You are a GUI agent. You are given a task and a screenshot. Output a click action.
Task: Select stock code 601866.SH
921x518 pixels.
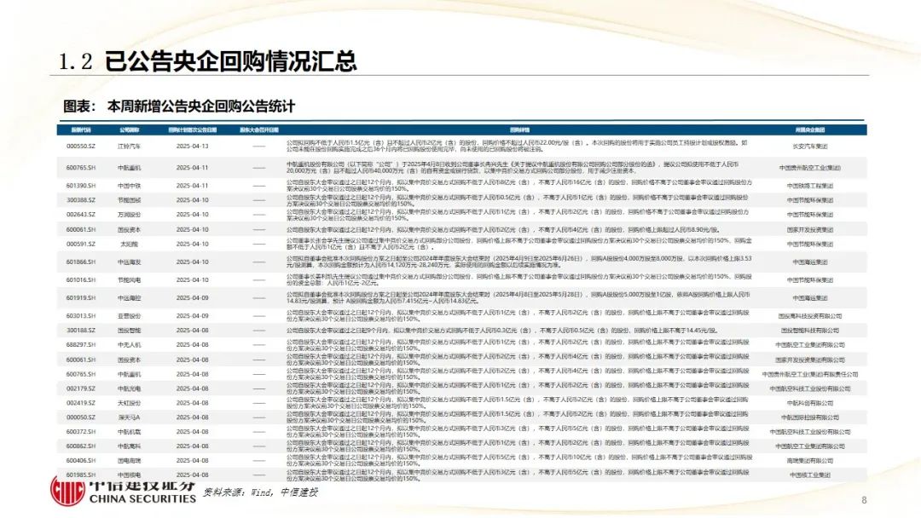80,262
